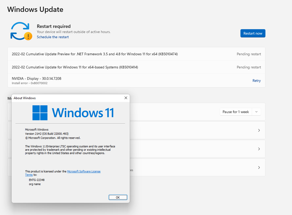The width and height of the screenshot is (292, 215).
Task: Retry the NVIDIA Display driver install
Action: click(x=257, y=80)
